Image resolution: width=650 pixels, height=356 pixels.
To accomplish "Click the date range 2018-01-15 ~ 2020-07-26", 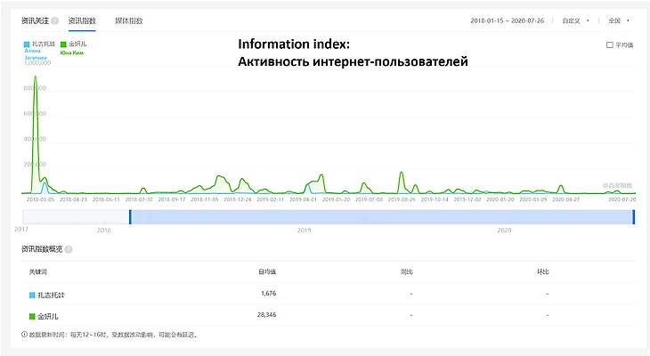I will coord(507,20).
